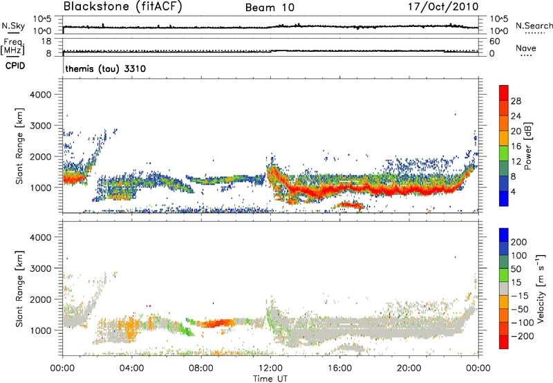
Task: Click the bright blue top of velocity color bar
Action: coord(504,235)
